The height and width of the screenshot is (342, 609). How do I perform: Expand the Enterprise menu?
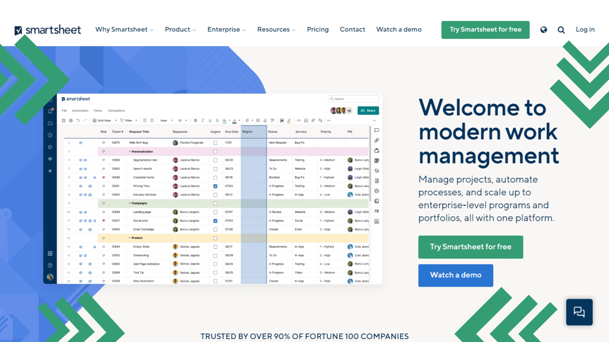pos(227,29)
